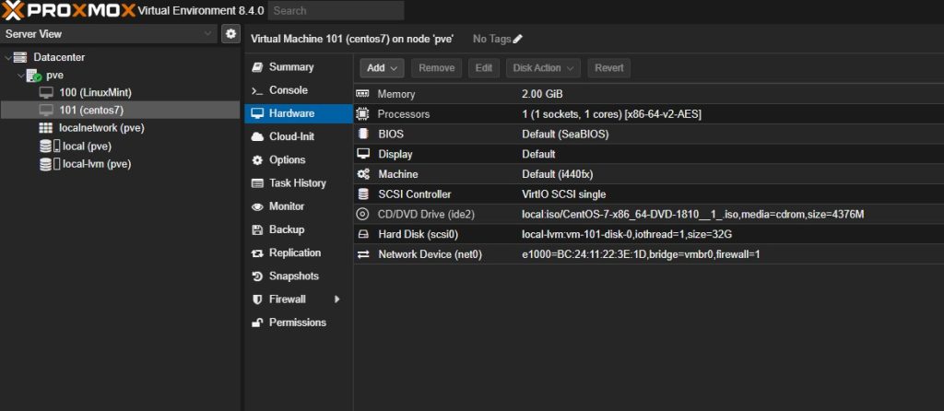944x411 pixels.
Task: Click the Permissions unlock icon
Action: pyautogui.click(x=258, y=323)
